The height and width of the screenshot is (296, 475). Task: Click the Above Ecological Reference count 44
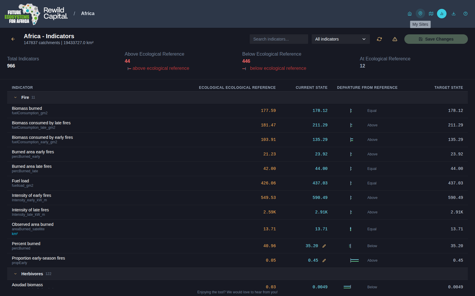click(x=127, y=61)
